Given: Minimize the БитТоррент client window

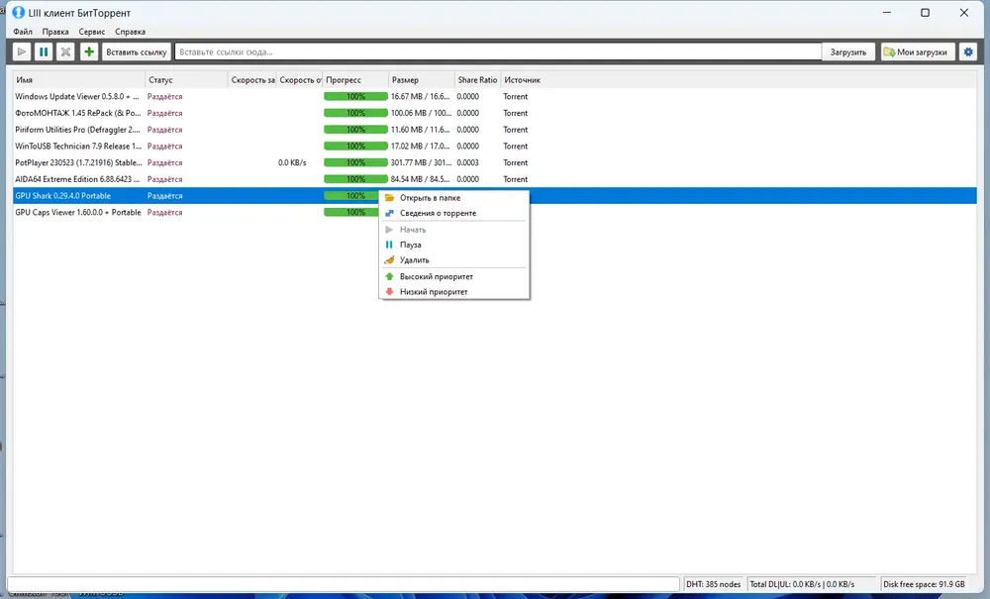Looking at the screenshot, I should tap(886, 13).
